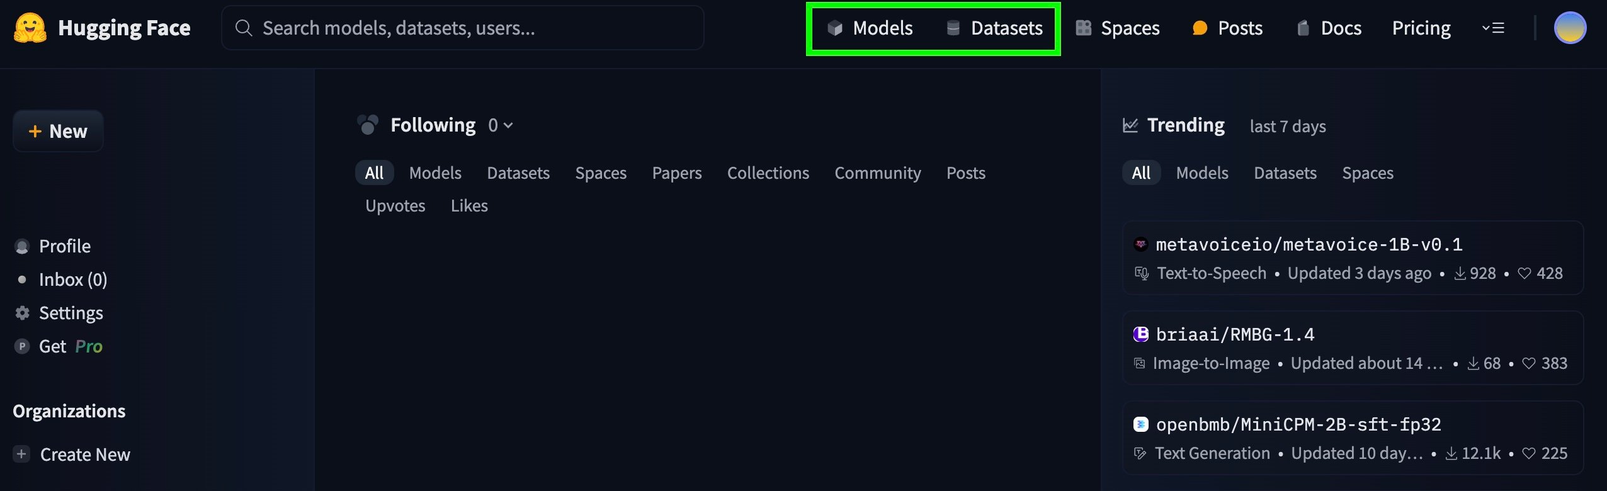This screenshot has height=491, width=1607.
Task: Filter Following feed by Papers
Action: 677,172
